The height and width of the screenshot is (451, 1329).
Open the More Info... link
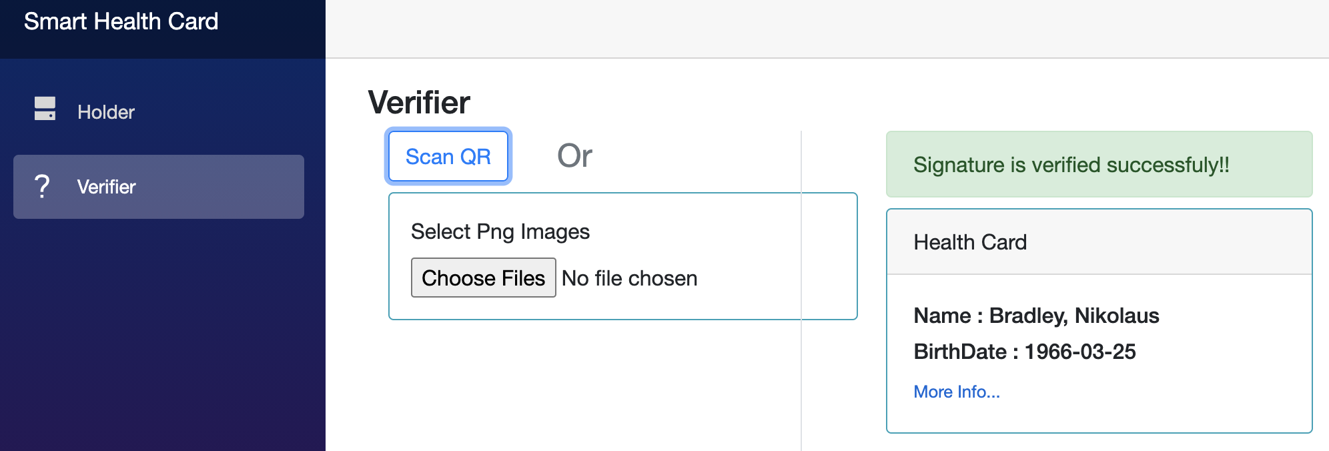tap(957, 392)
